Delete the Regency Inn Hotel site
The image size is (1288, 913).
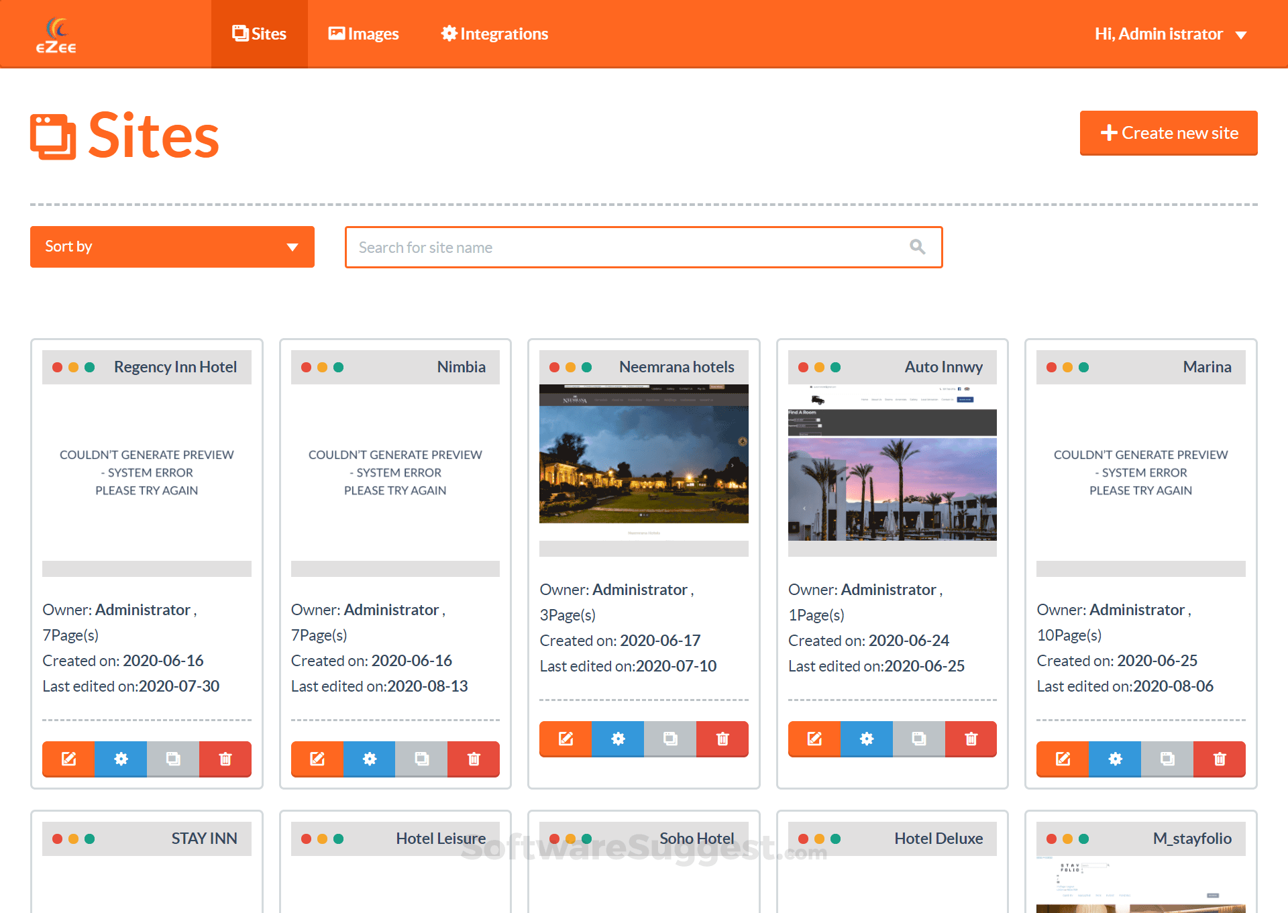coord(225,759)
